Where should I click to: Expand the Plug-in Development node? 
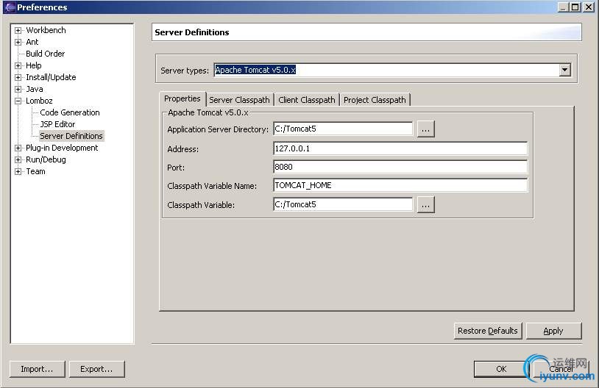click(x=18, y=148)
